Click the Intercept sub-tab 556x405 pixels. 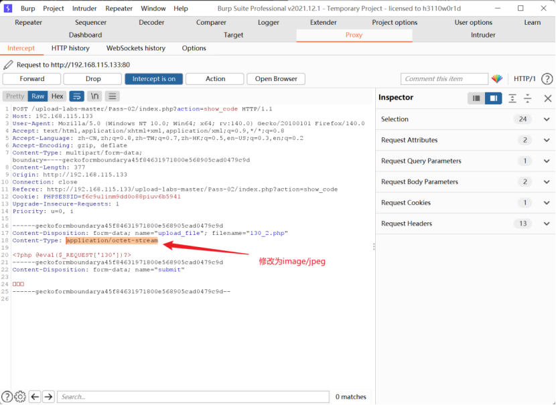(21, 48)
